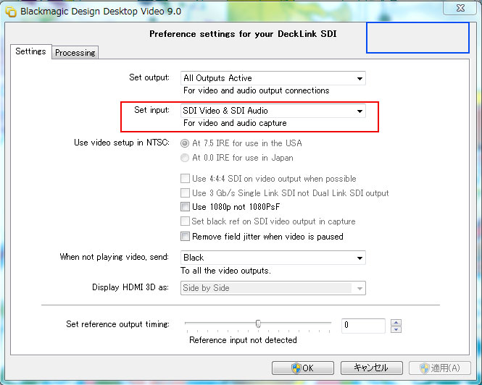Click 'For video and audio output connections' text
Viewport: 482px width, 385px height.
click(256, 90)
